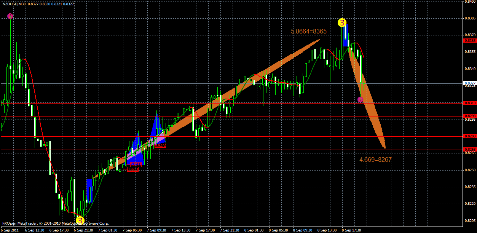Click the magenta circle marker on the right side
This screenshot has width=477, height=233.
pyautogui.click(x=360, y=99)
